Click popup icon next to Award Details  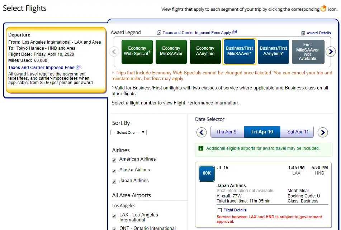pyautogui.click(x=303, y=33)
